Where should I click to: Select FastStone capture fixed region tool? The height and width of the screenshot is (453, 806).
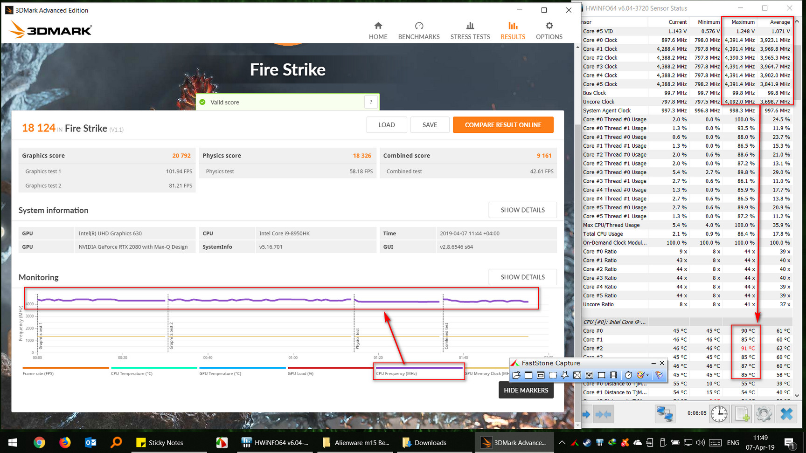(x=601, y=375)
